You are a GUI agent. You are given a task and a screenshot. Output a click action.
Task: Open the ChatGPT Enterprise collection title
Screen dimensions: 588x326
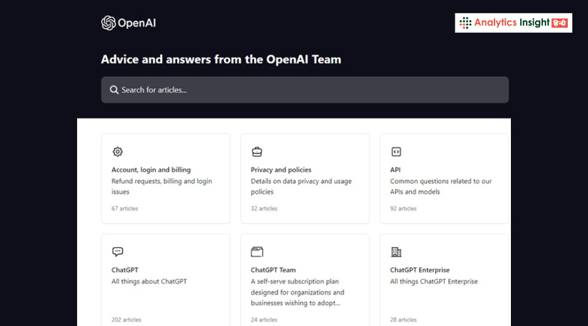tap(419, 270)
